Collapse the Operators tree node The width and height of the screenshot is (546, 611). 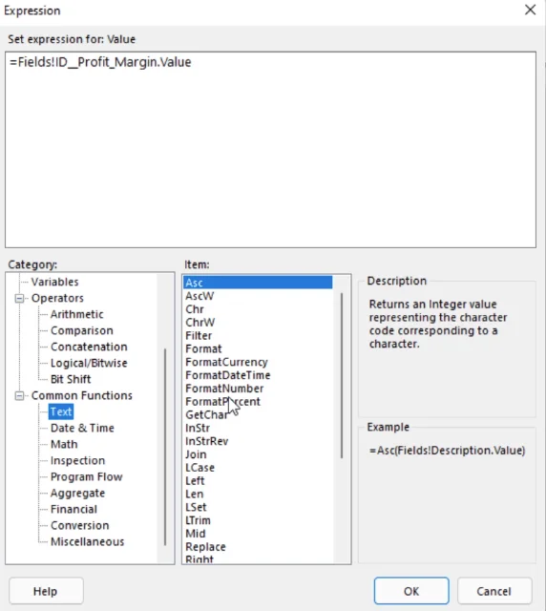tap(19, 299)
